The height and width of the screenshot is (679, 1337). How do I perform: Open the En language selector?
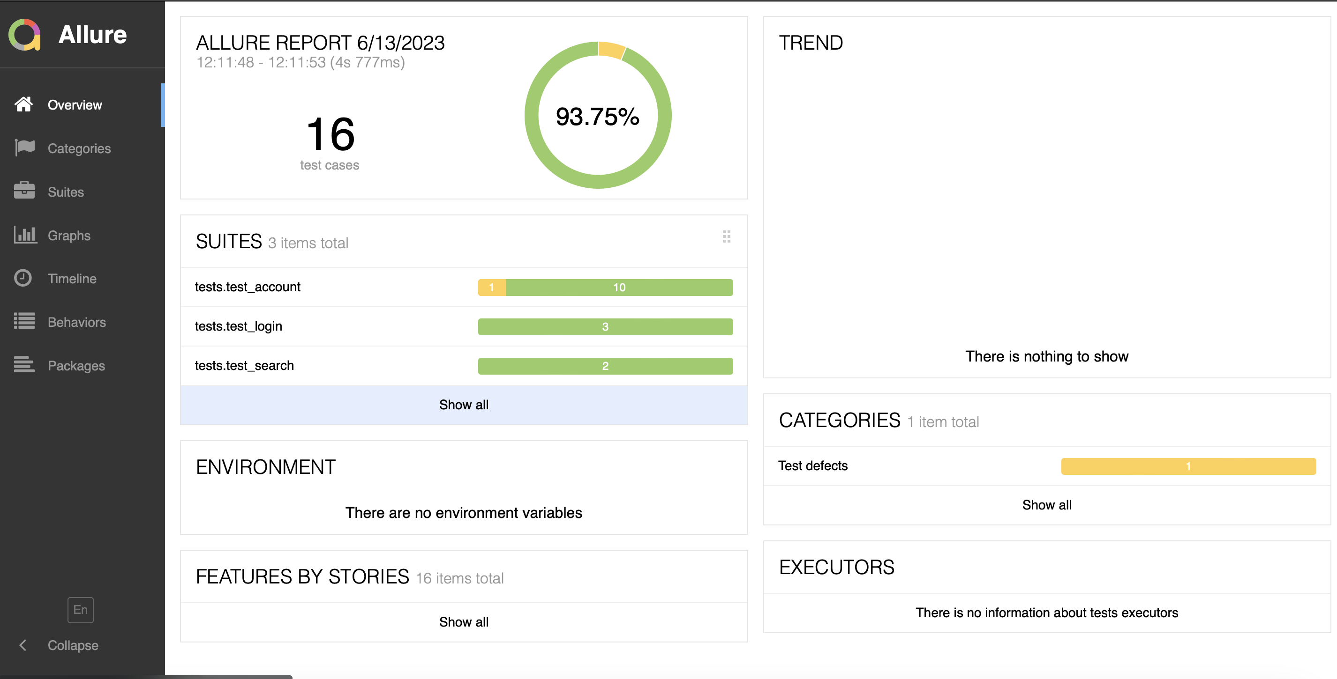pos(81,610)
